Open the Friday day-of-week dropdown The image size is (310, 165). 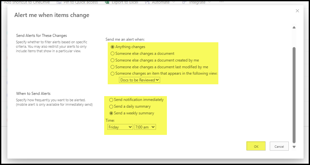[x=120, y=127]
